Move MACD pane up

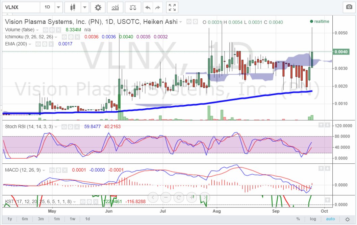pyautogui.click(x=321, y=168)
